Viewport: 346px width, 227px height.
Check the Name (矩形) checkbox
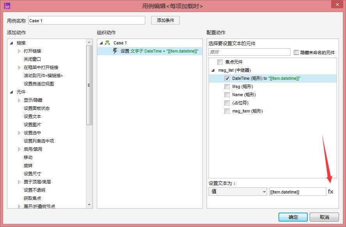(x=227, y=95)
